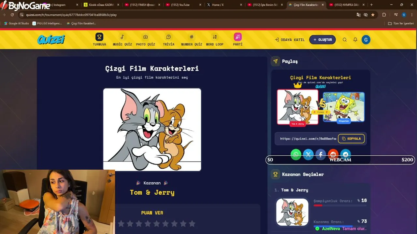The image size is (417, 234).
Task: Click the ODAYA KATIL button
Action: click(x=290, y=40)
